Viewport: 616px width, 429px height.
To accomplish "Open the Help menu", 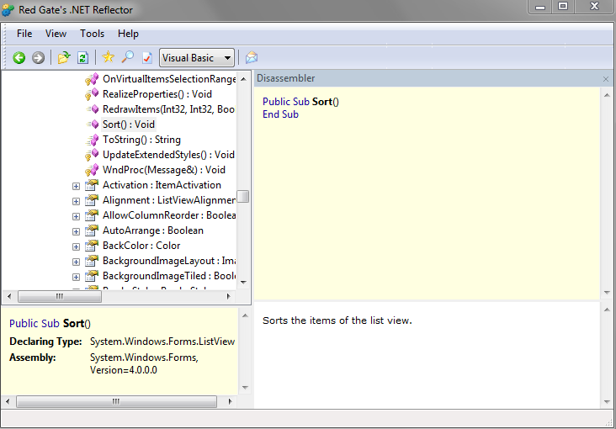I will pos(128,34).
